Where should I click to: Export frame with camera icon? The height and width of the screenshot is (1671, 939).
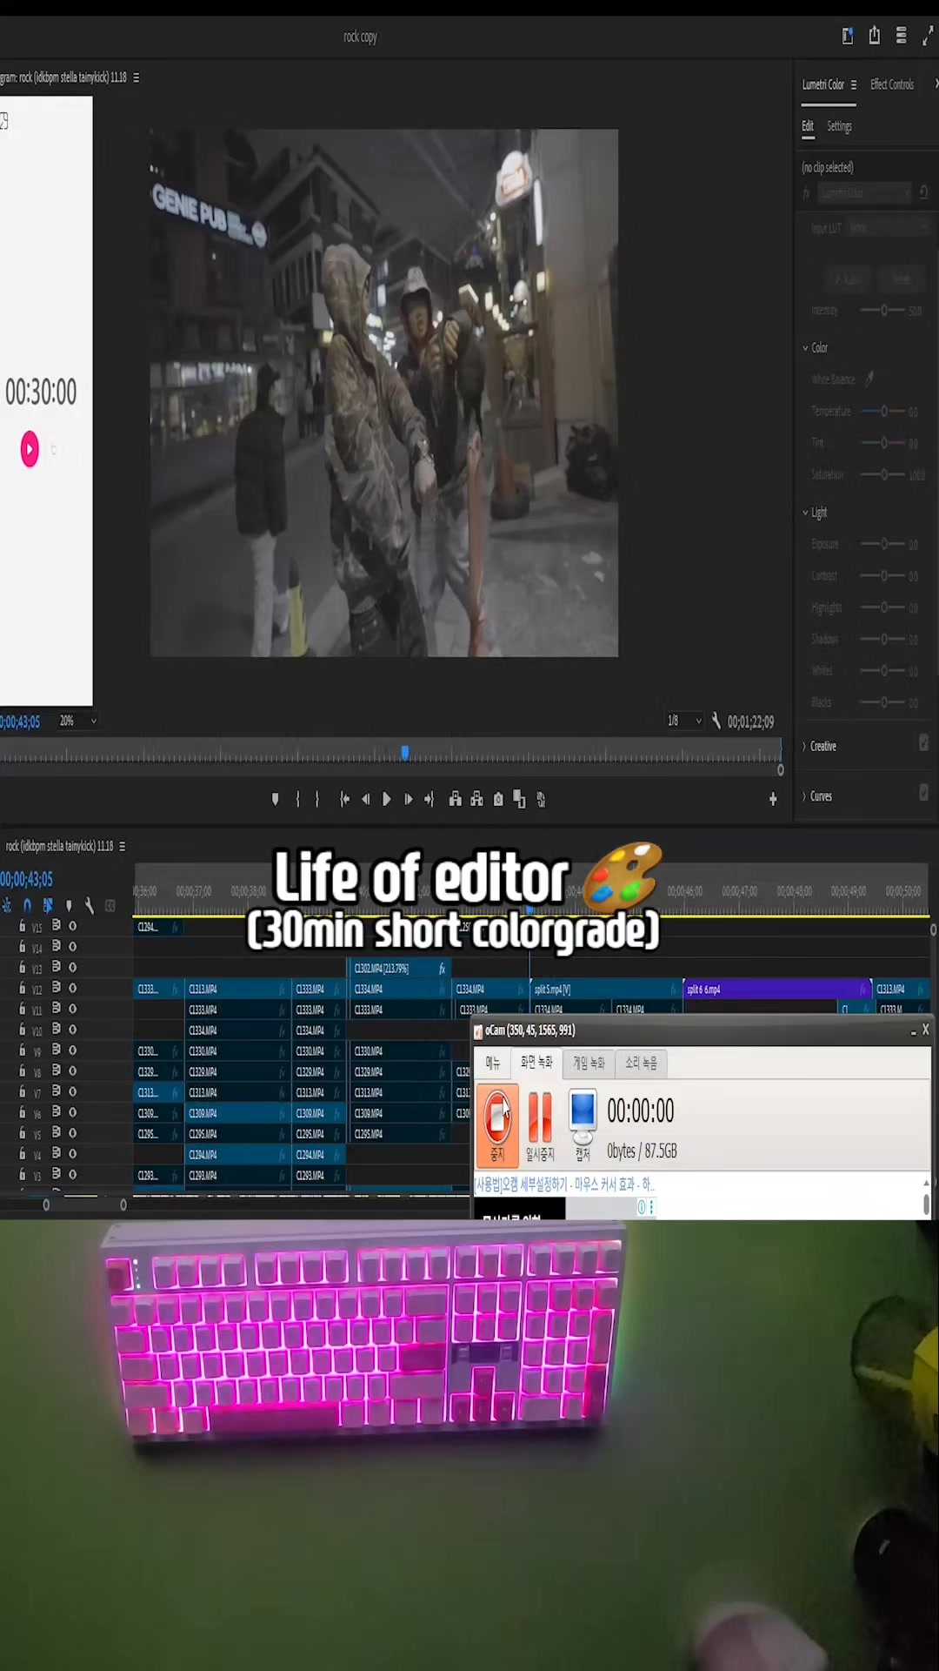[x=498, y=799]
